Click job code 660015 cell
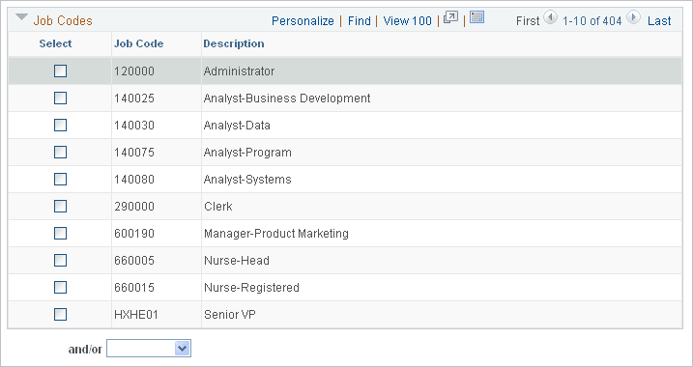The height and width of the screenshot is (367, 693). tap(134, 288)
